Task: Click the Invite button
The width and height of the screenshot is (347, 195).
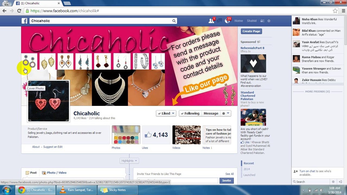Action: (x=227, y=181)
